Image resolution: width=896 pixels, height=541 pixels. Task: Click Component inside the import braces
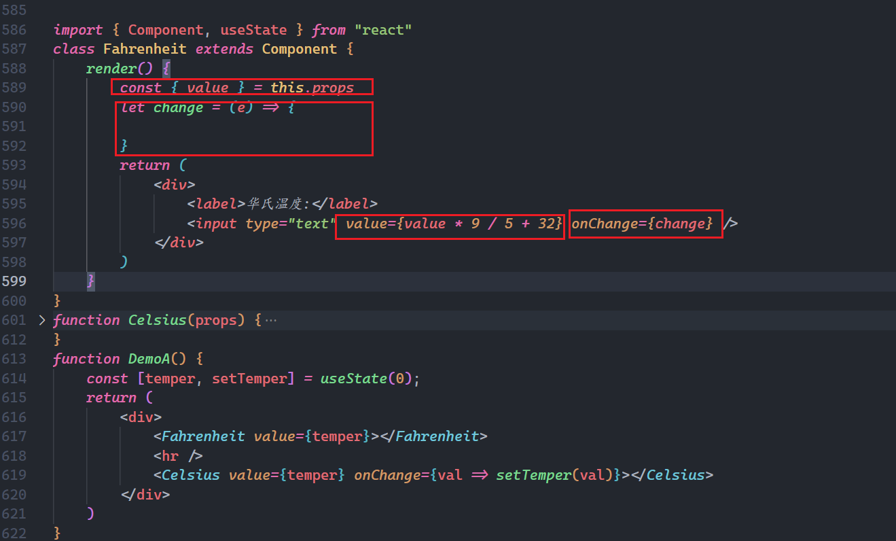pyautogui.click(x=166, y=30)
